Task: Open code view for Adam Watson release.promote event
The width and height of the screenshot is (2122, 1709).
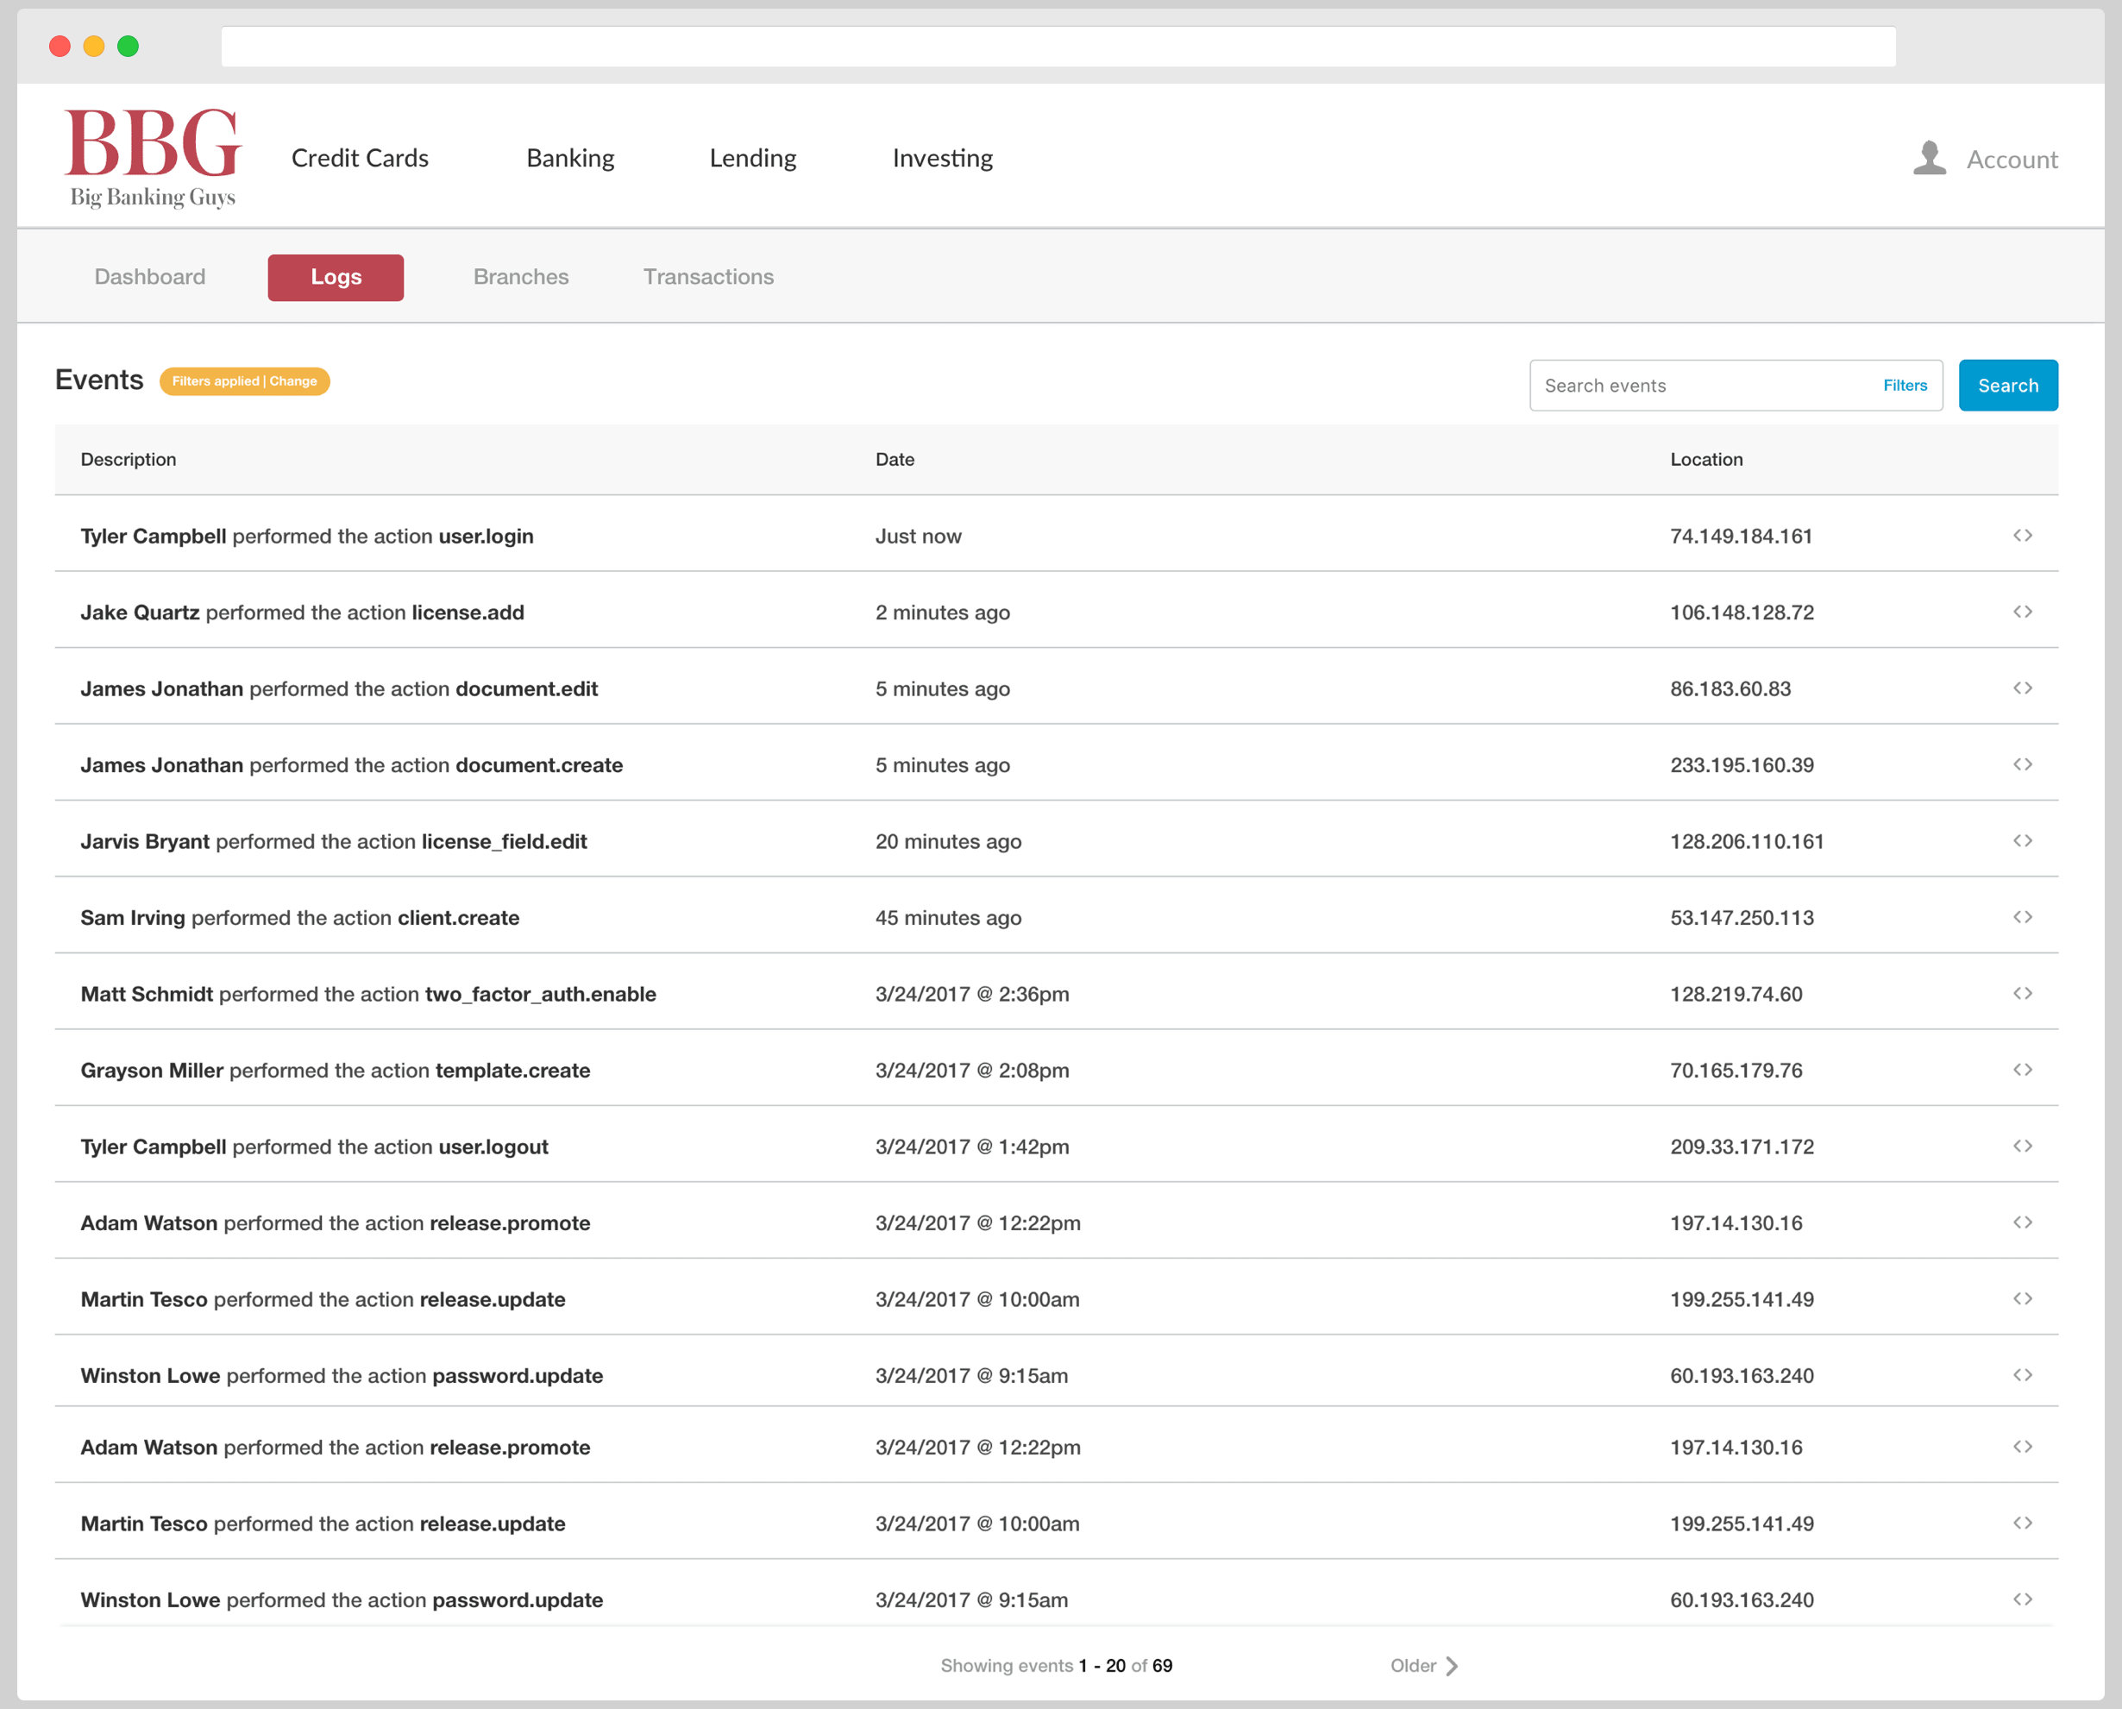Action: pos(2025,1222)
